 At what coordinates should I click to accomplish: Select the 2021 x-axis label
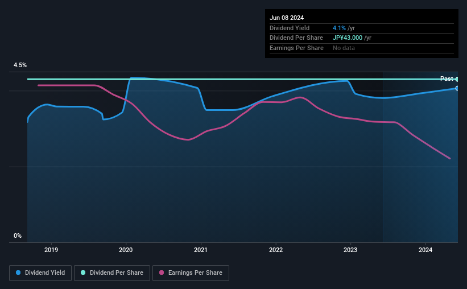click(201, 250)
